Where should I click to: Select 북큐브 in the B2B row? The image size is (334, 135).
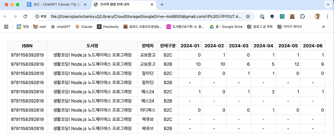pos(148,128)
